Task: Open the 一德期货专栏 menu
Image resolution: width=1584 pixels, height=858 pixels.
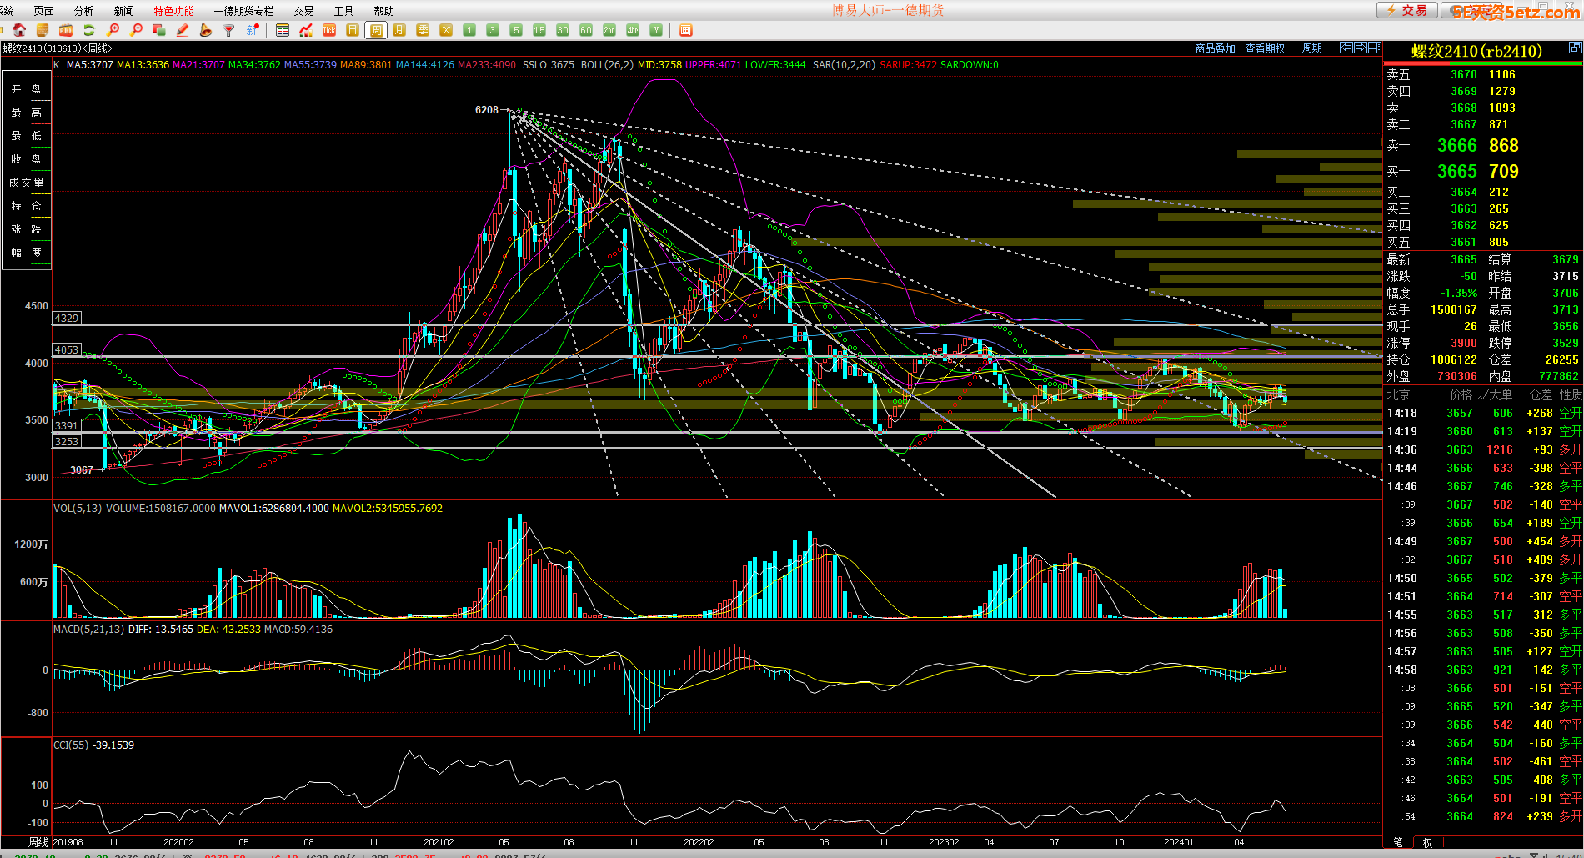Action: [243, 11]
